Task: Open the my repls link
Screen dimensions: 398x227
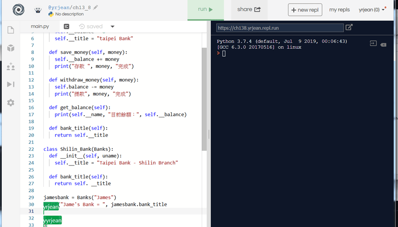Action: coord(339,10)
